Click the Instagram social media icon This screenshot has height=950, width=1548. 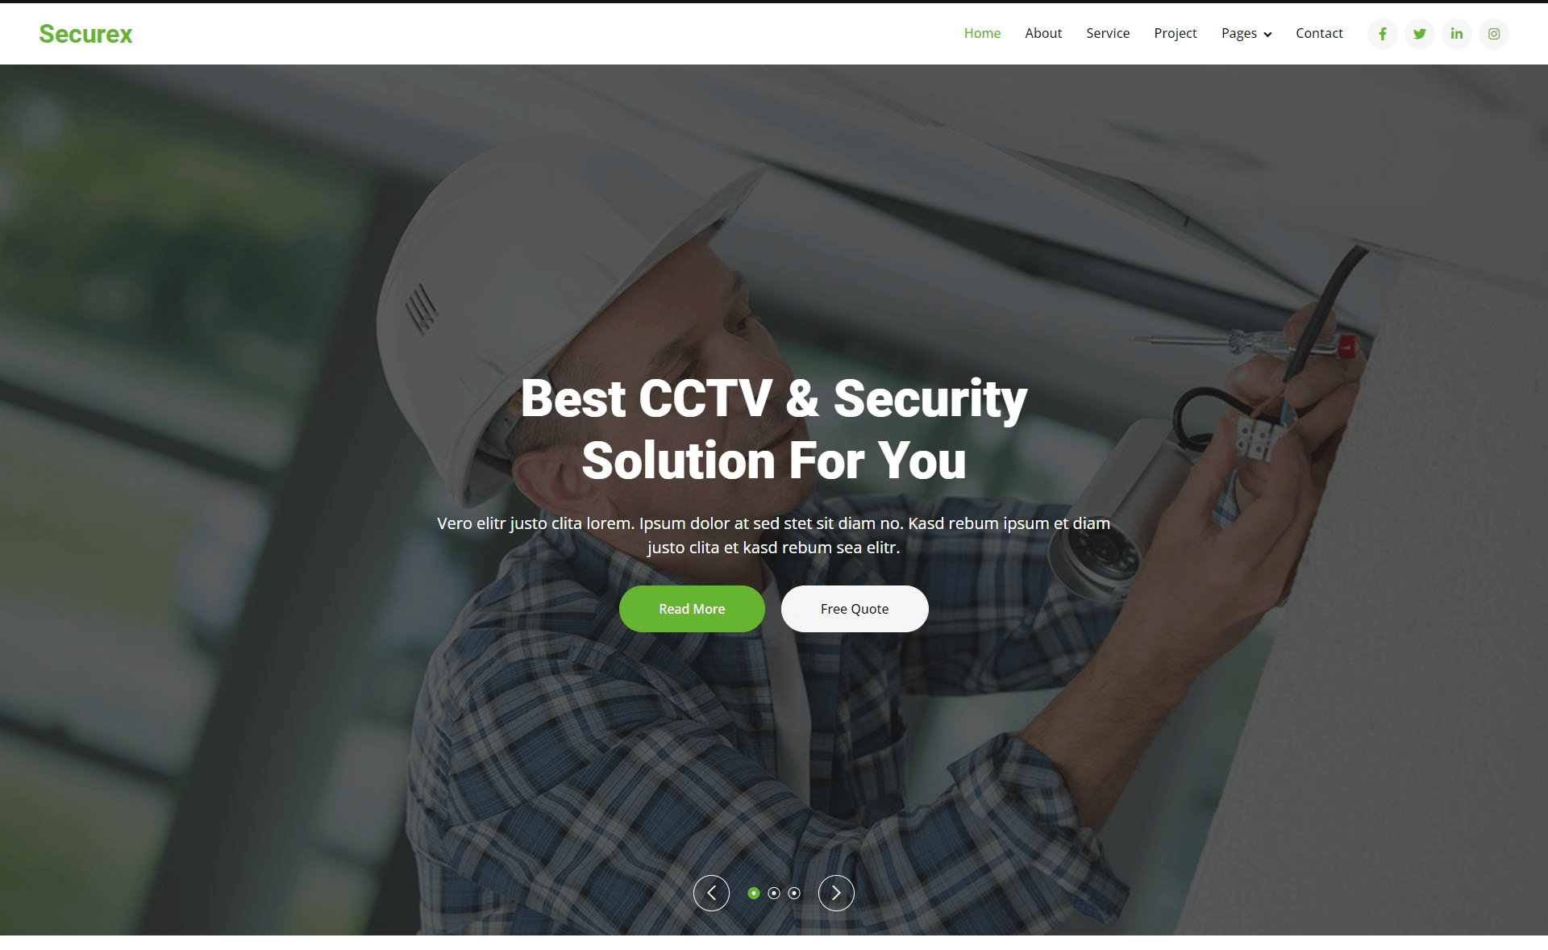point(1494,33)
